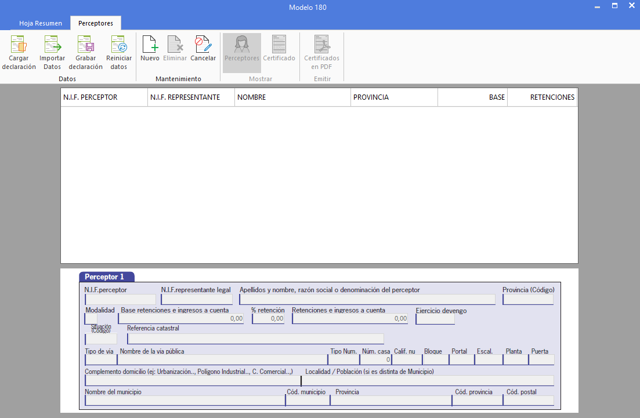Click the BASE column header
Screen dimensions: 640x418
473,97
